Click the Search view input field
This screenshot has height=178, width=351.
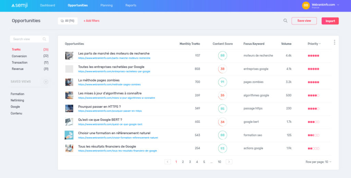pyautogui.click(x=27, y=39)
